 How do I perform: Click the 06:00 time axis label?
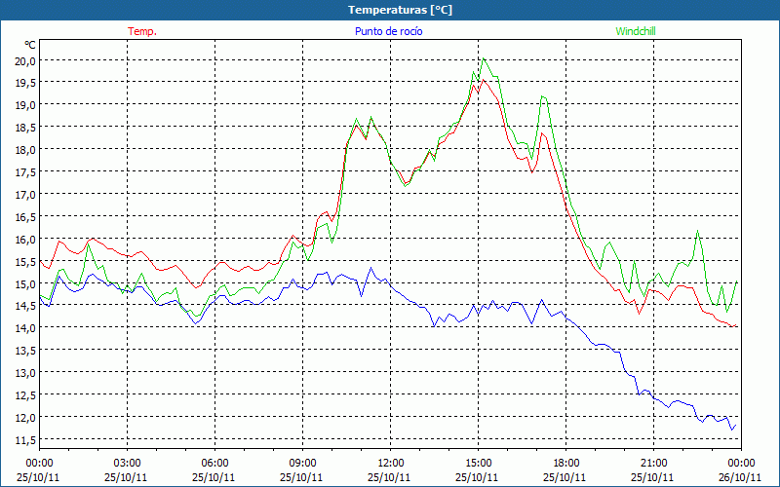coord(214,464)
